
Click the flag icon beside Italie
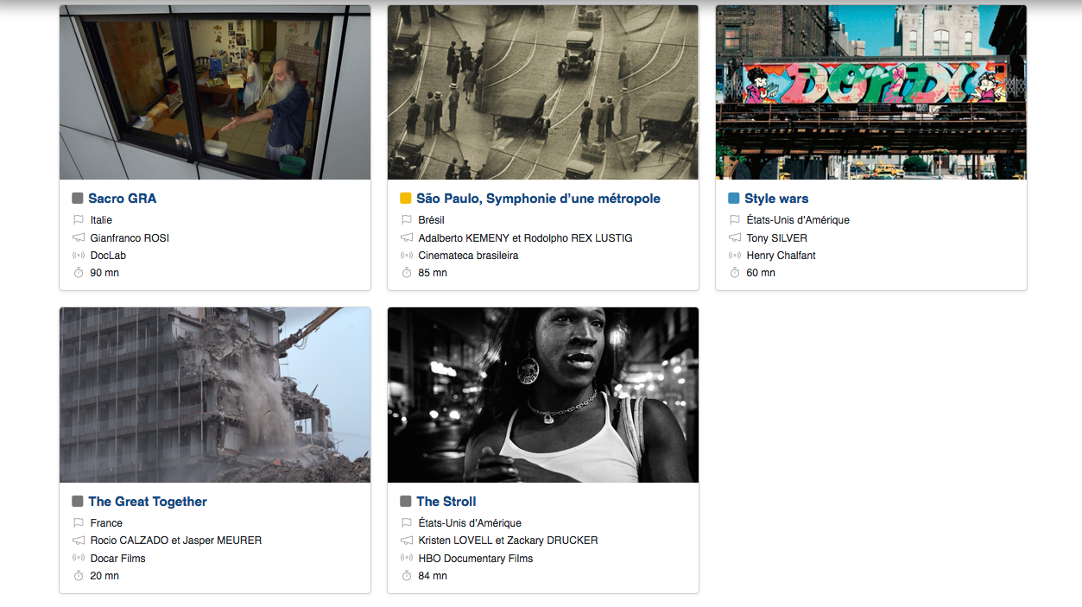tap(79, 220)
